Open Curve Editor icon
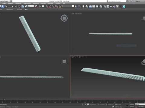This screenshot has width=145, height=108. [x=94, y=6]
